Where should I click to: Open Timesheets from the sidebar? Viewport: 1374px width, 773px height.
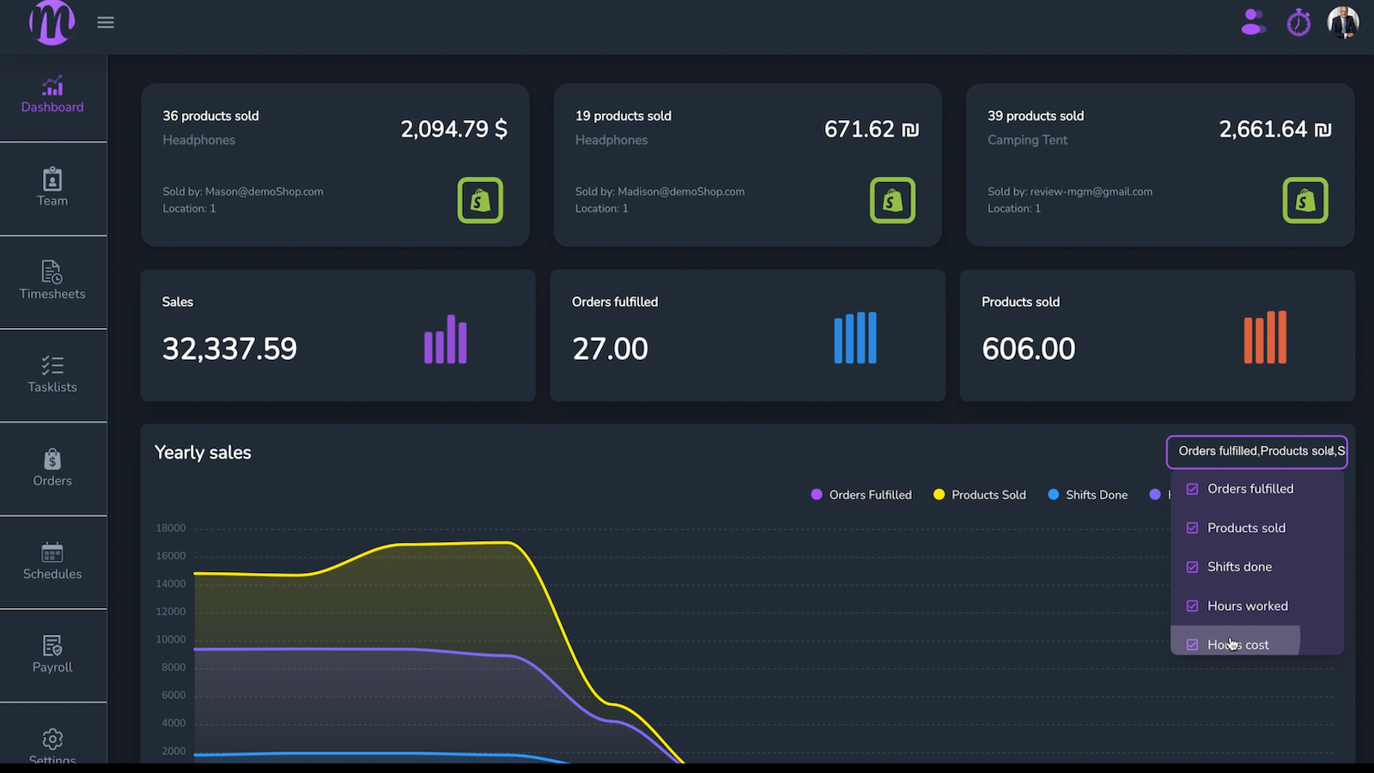tap(52, 282)
